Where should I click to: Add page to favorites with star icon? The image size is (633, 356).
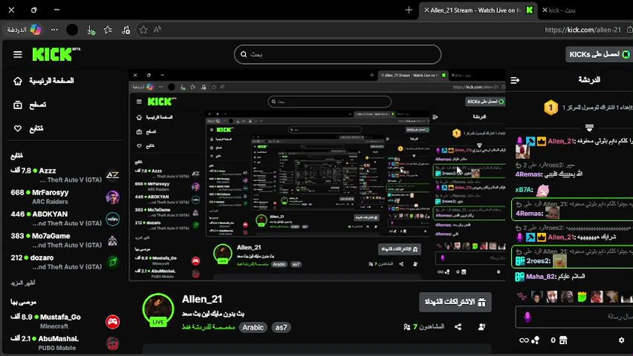144,30
